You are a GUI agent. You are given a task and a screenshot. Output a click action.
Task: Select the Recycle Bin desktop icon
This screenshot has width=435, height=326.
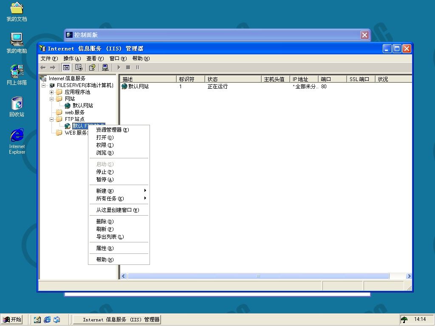17,107
